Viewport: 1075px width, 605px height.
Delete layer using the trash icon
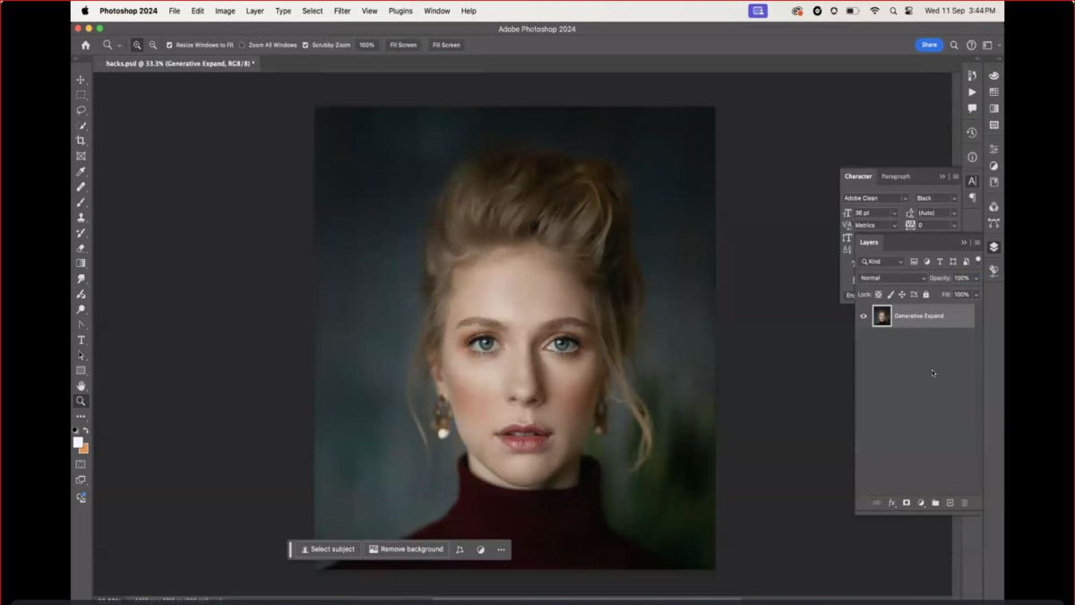[965, 503]
